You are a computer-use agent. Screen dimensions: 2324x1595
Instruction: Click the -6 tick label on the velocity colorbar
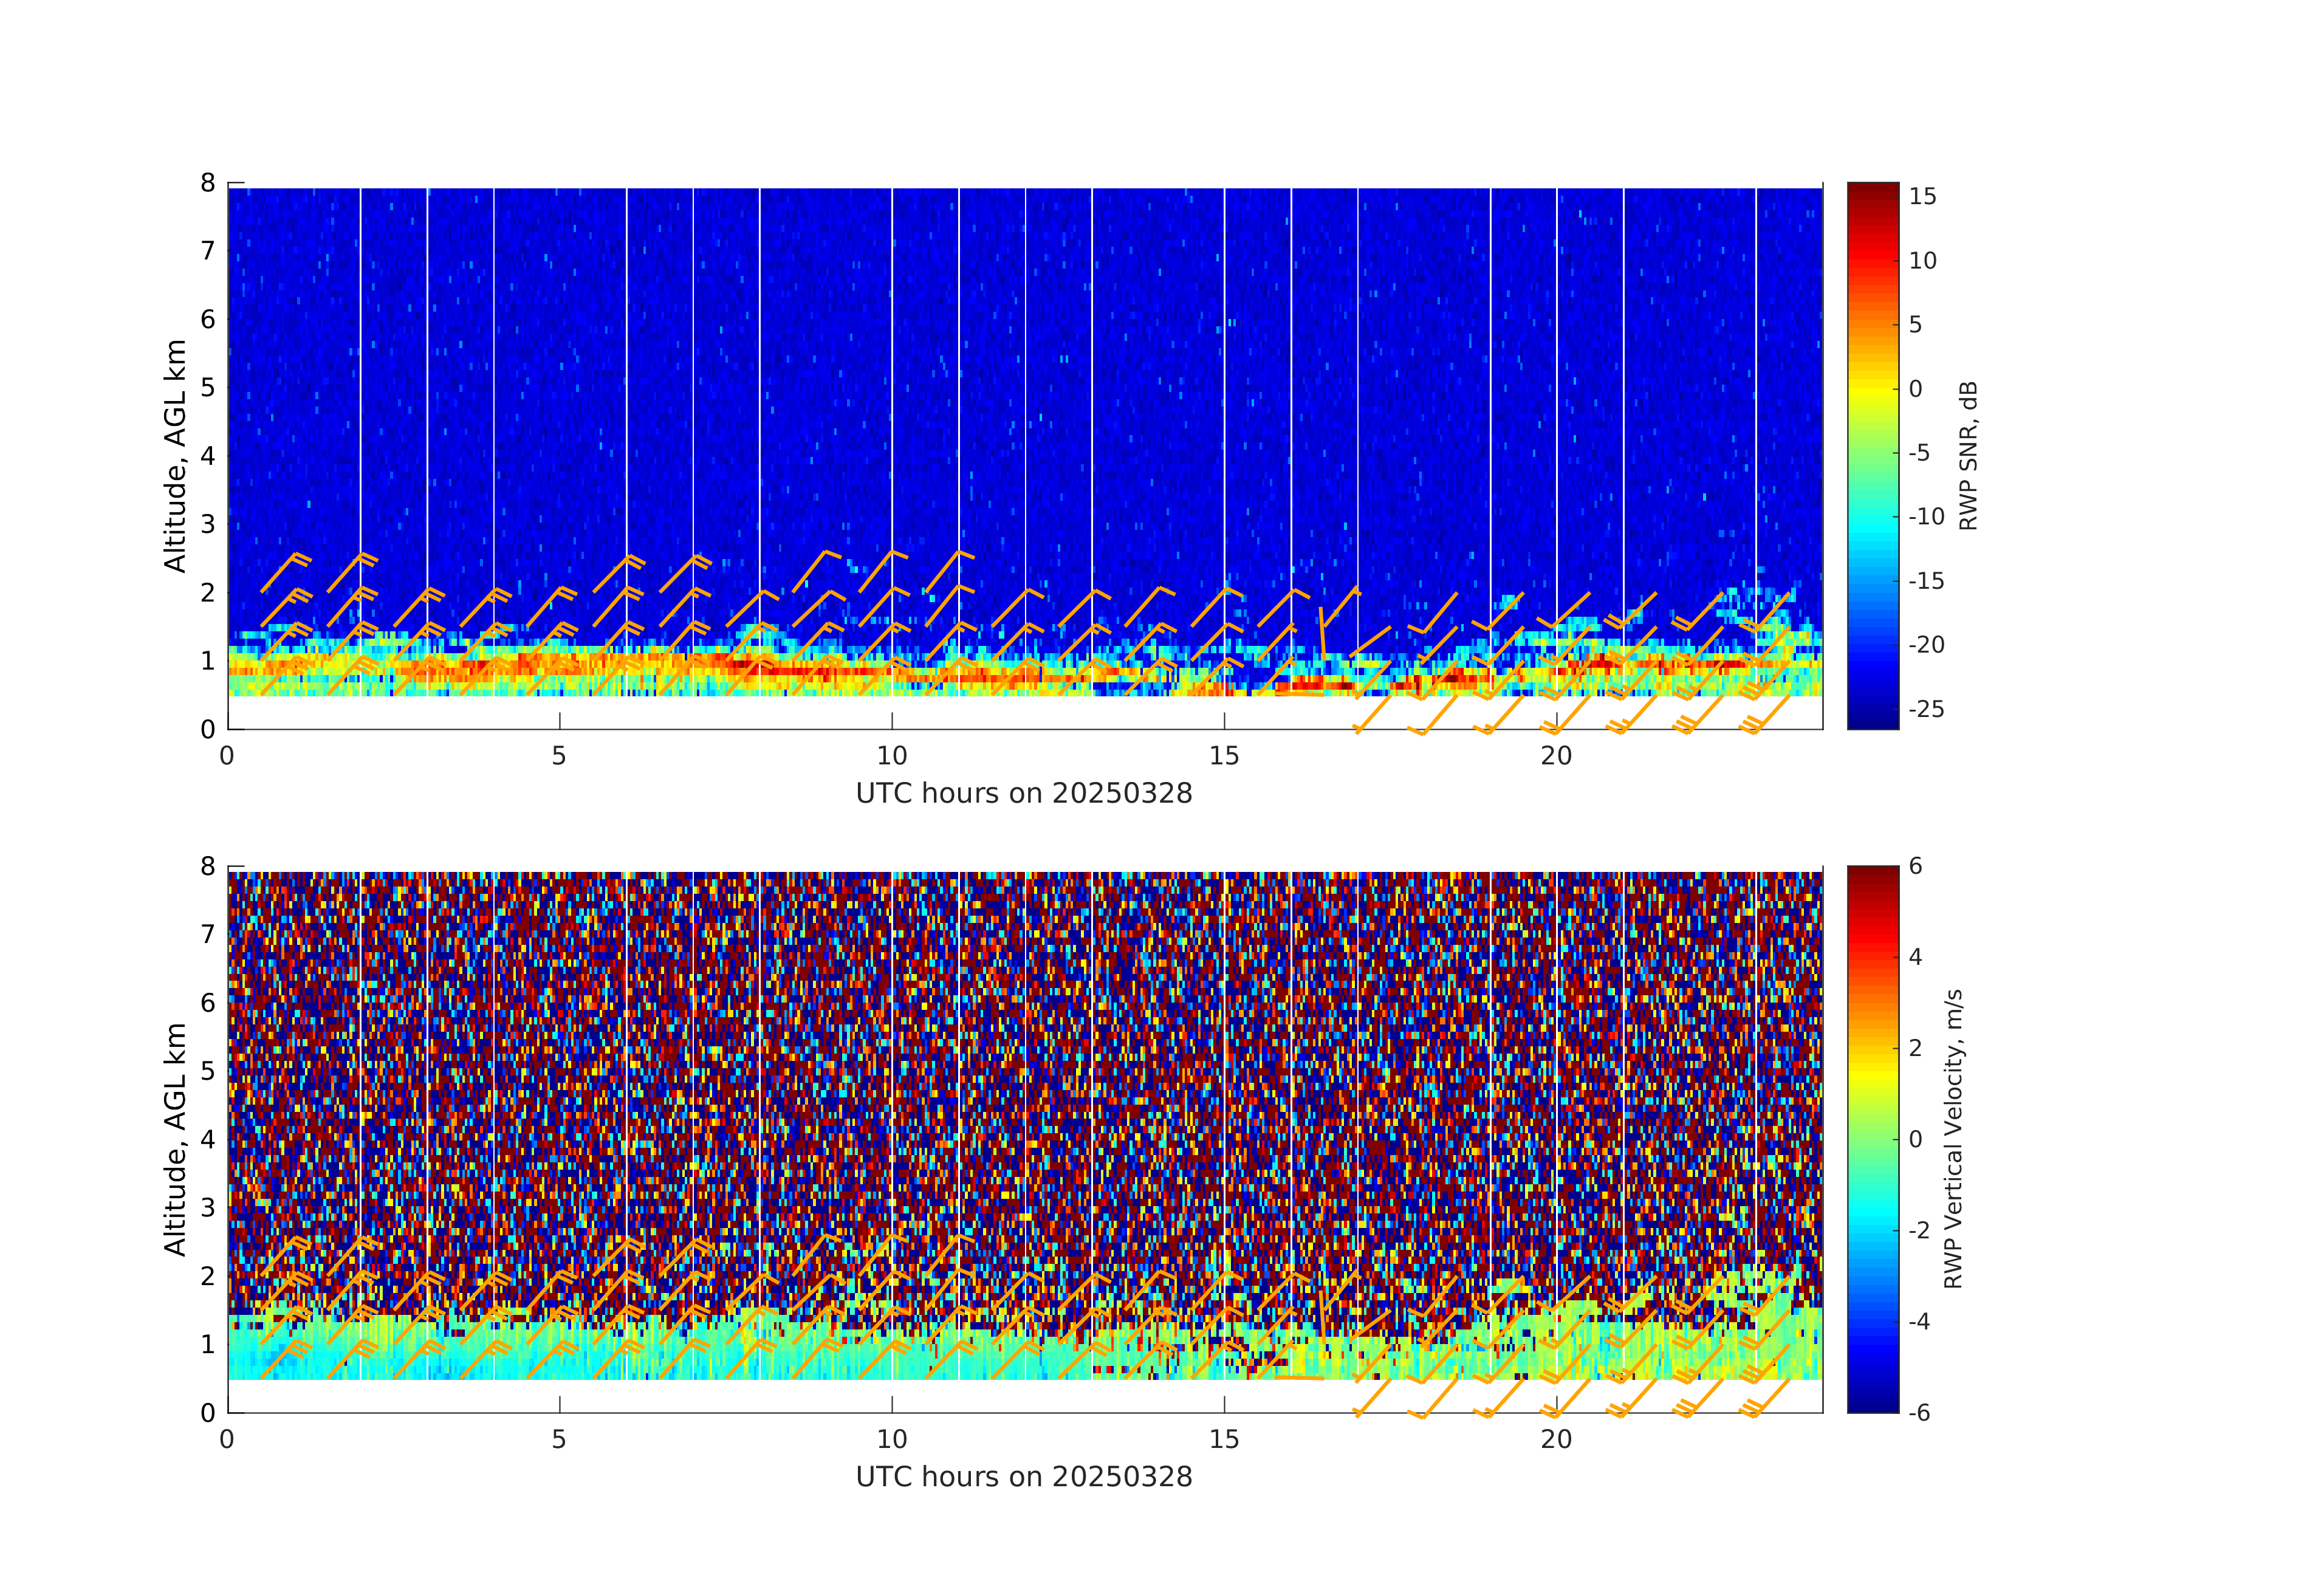tap(1919, 1413)
